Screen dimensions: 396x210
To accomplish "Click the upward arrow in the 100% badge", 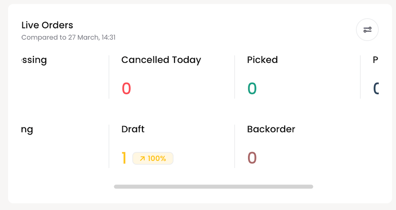I will (x=143, y=158).
